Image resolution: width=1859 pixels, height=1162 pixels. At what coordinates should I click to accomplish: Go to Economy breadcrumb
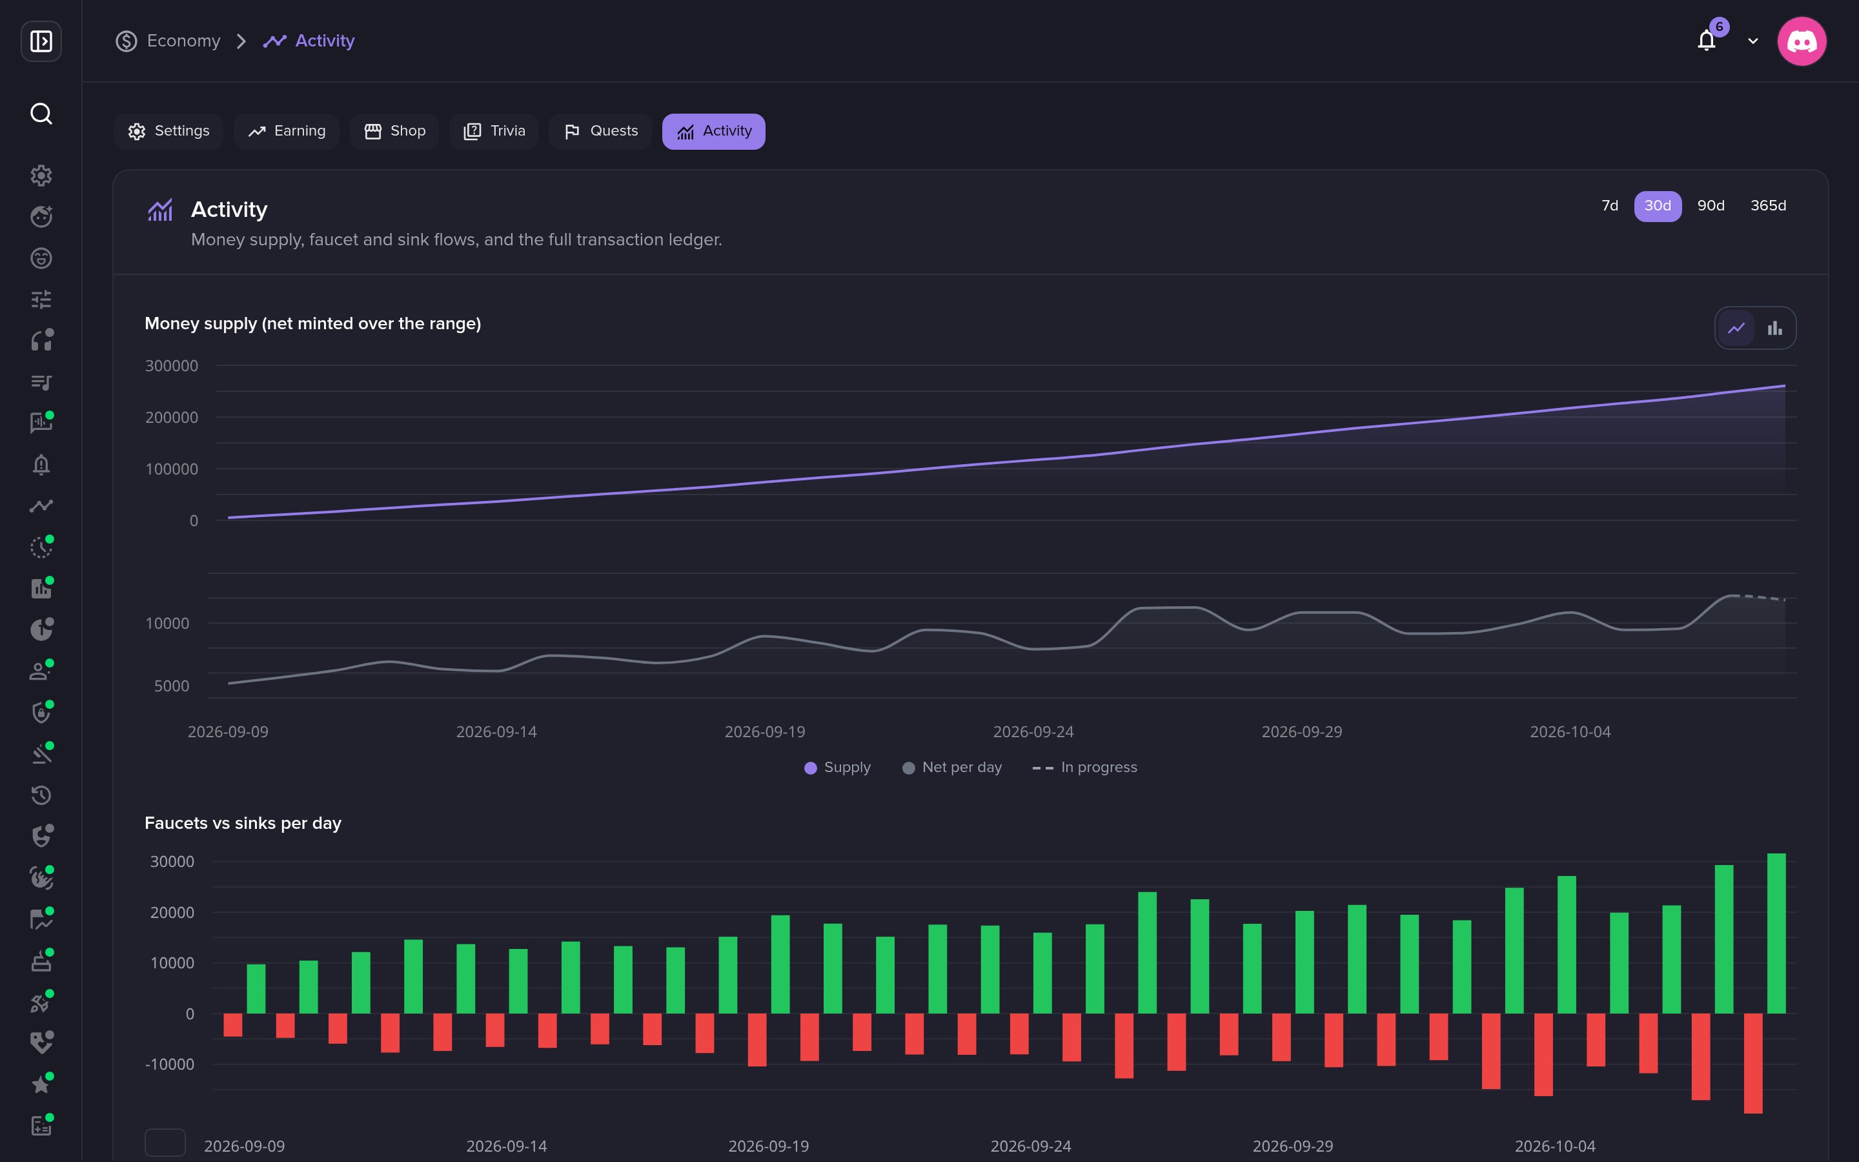168,41
